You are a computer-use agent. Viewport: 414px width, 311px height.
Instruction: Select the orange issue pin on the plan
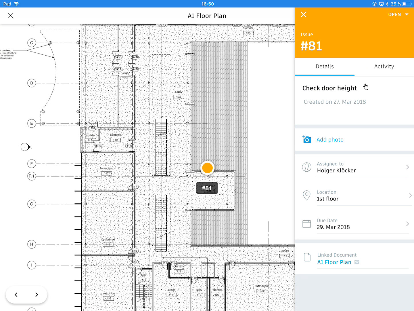[207, 168]
